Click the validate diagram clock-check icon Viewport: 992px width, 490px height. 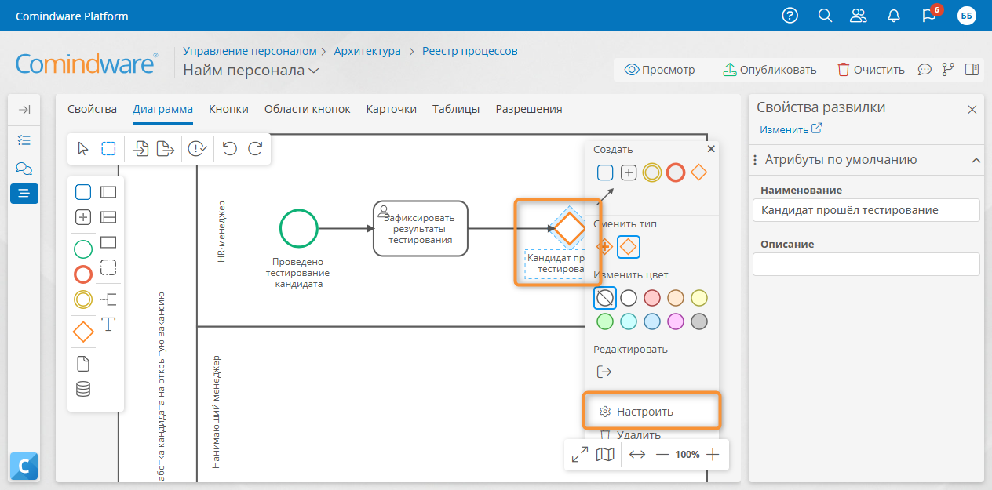(x=198, y=149)
